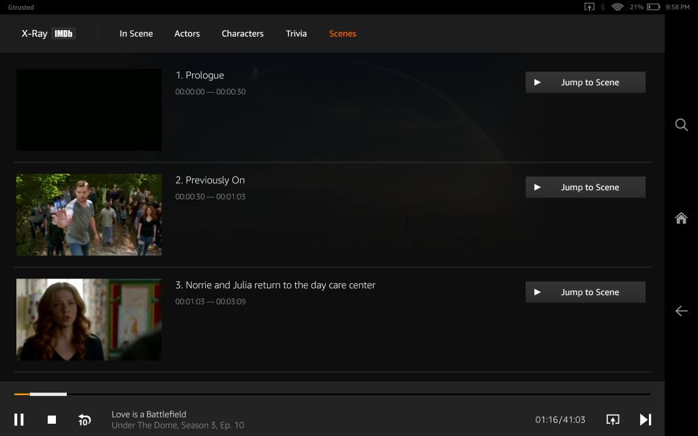Tap the '00:00:30 — 00:01:03' time range
Screen dimensions: 698x436
coord(211,197)
